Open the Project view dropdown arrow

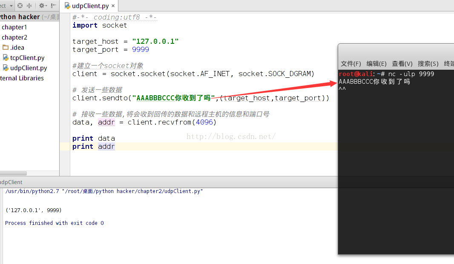pos(11,6)
